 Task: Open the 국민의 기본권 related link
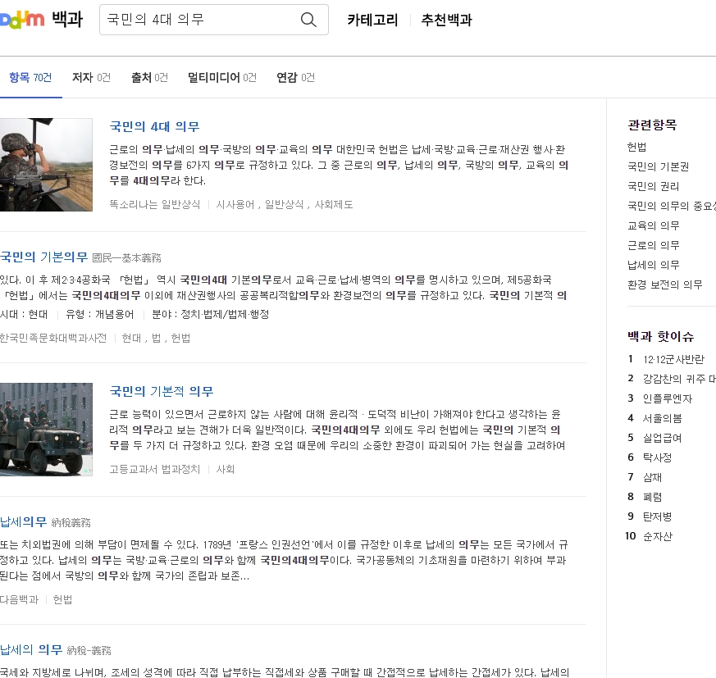point(652,166)
